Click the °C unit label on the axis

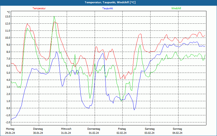pyautogui.click(x=9, y=12)
